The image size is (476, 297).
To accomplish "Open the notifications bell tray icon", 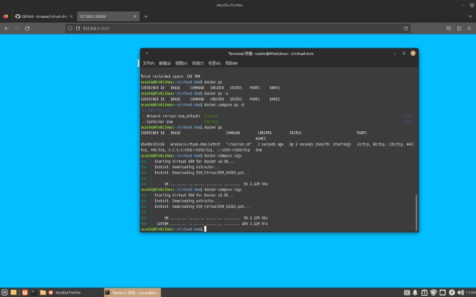I will (x=415, y=293).
